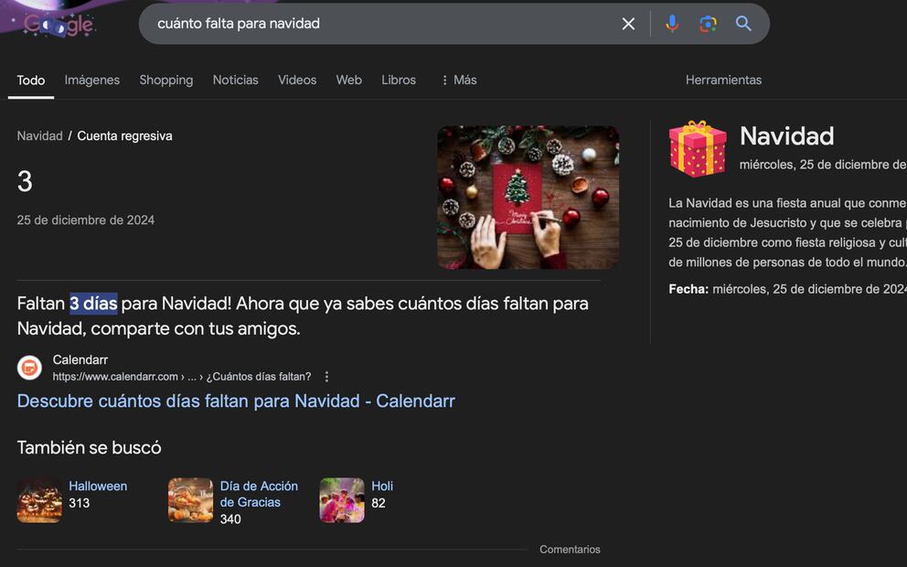Select the Videos tab
Image resolution: width=907 pixels, height=567 pixels.
297,80
